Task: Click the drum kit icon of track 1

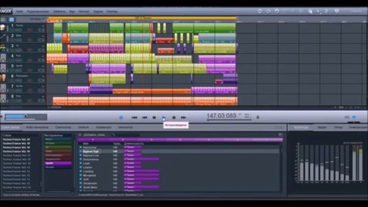Action: (2, 28)
